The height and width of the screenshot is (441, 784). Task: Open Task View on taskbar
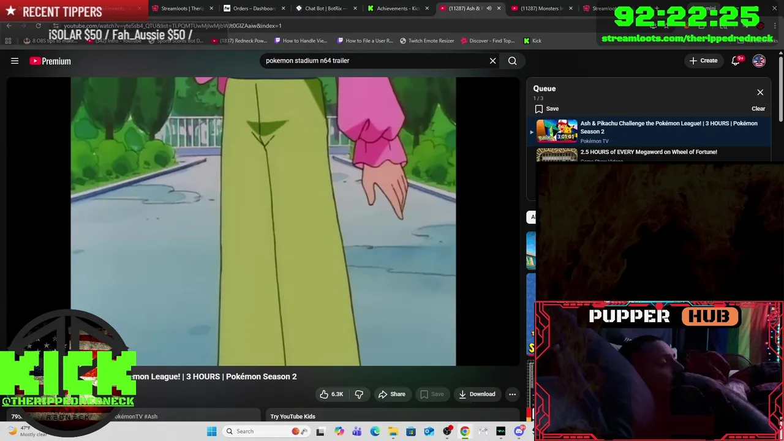(320, 431)
